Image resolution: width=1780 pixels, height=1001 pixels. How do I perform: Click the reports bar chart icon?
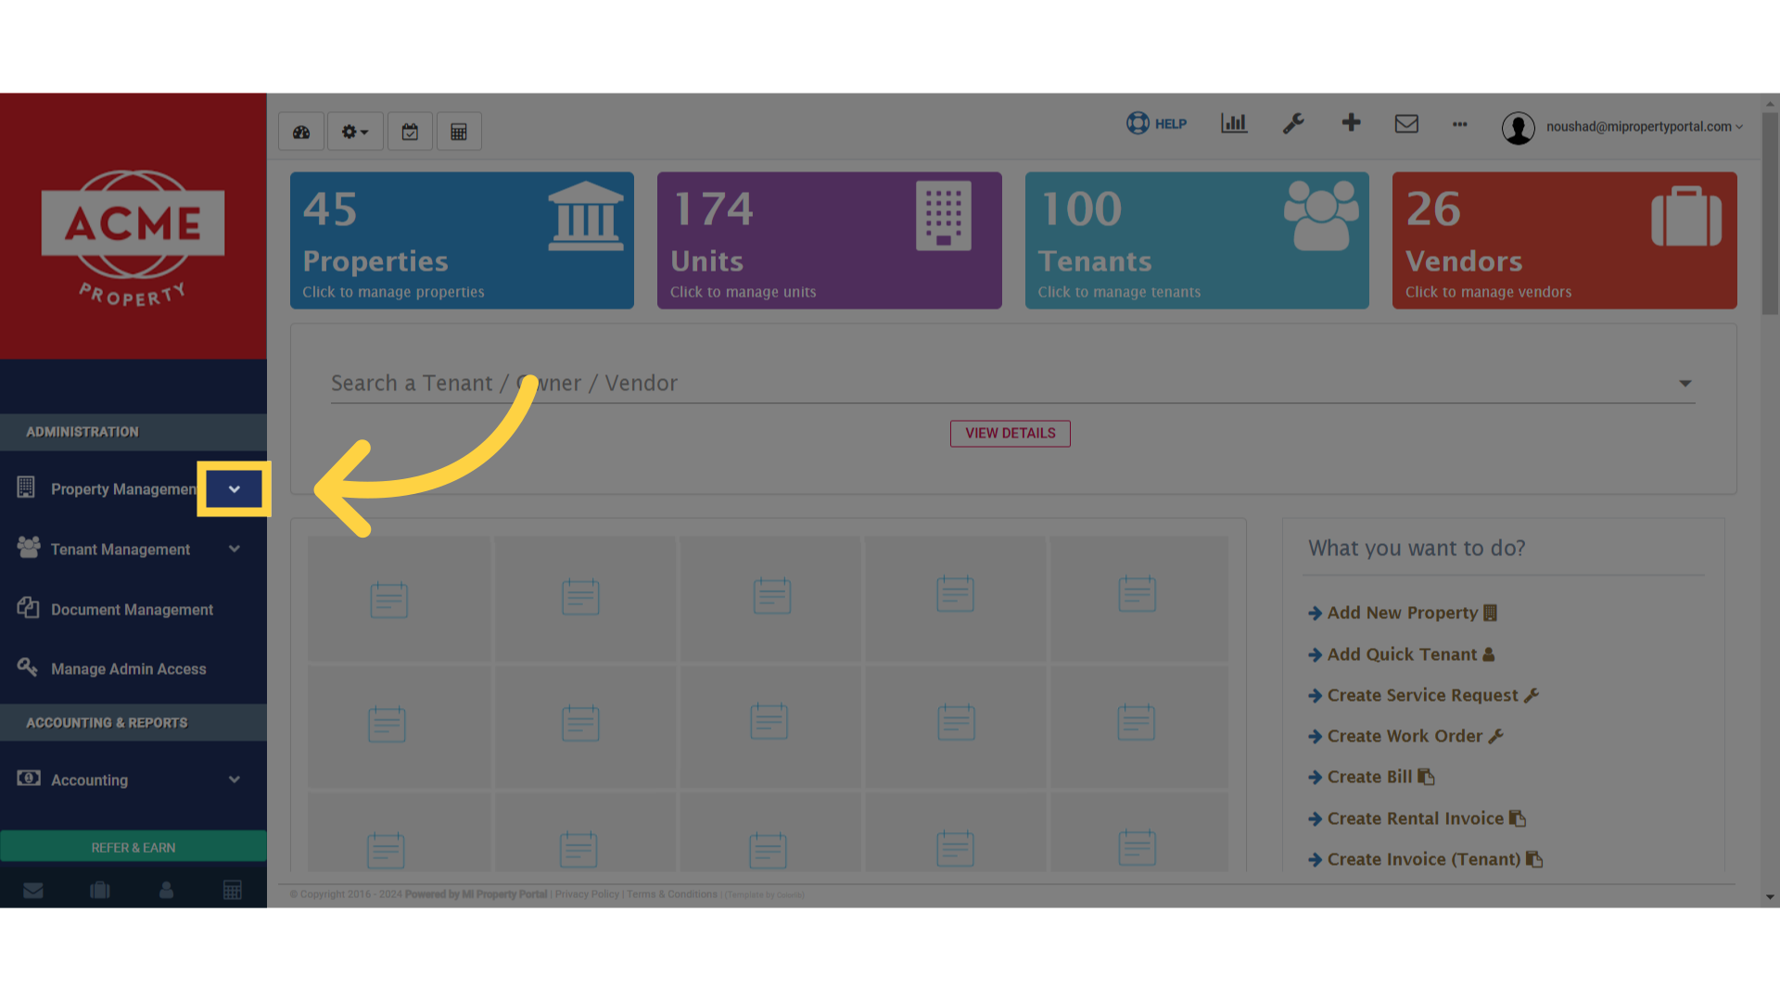(1234, 123)
